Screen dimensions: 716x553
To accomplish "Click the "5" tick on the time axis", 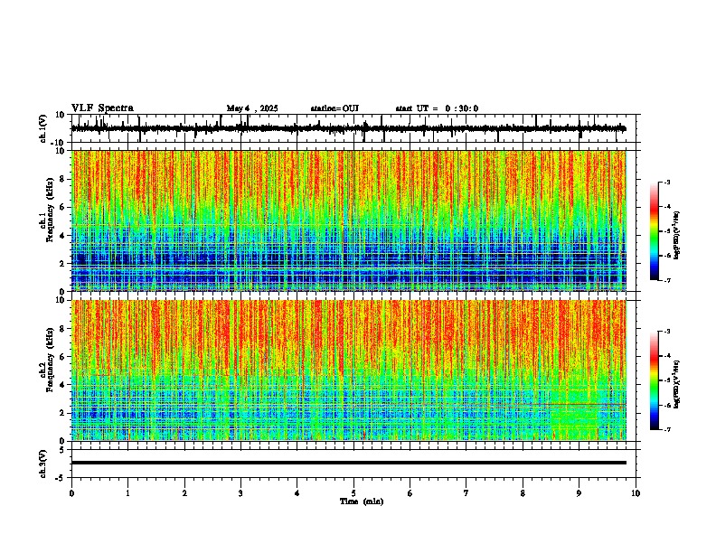I will pos(353,493).
